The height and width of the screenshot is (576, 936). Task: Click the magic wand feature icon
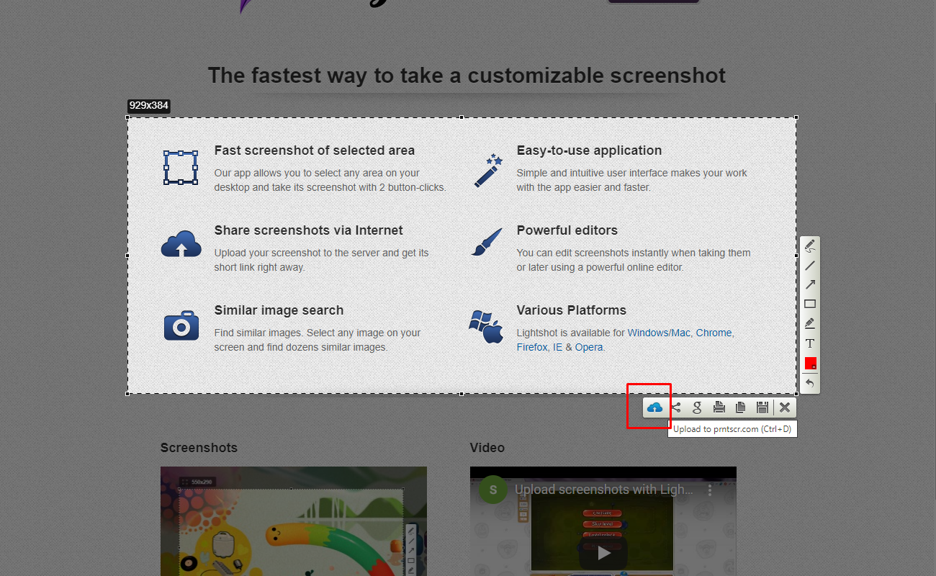pos(488,170)
